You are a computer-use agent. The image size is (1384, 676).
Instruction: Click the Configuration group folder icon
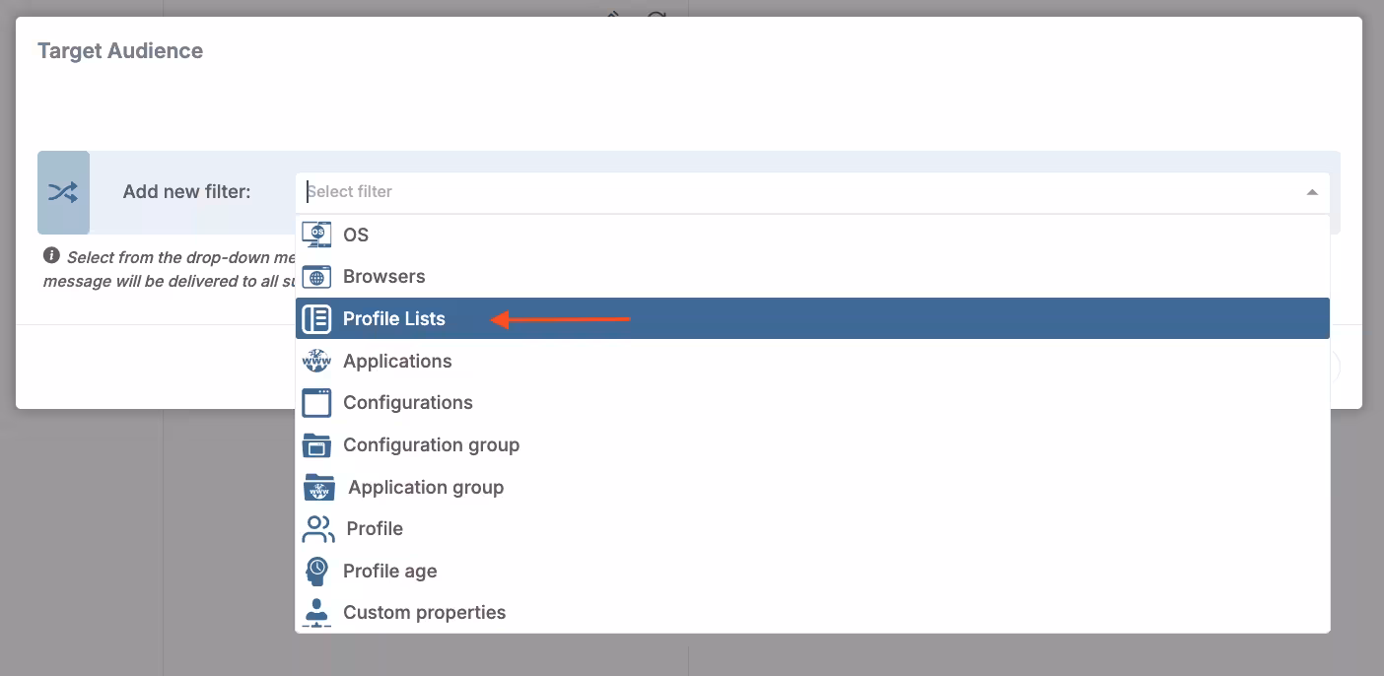[x=316, y=444]
